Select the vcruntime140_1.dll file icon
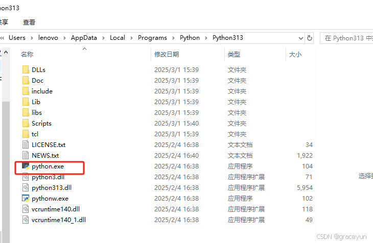 pos(26,220)
